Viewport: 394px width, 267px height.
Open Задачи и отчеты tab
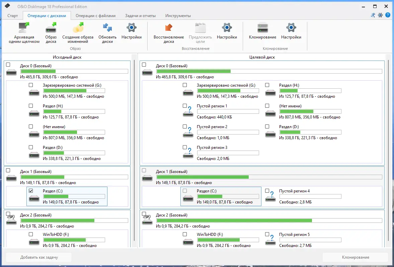[140, 16]
